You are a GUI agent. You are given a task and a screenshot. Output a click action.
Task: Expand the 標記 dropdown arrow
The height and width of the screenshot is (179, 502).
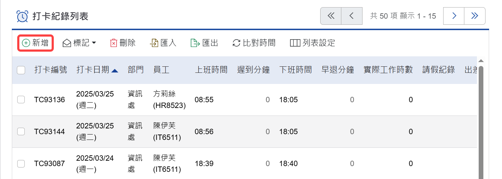pos(94,43)
